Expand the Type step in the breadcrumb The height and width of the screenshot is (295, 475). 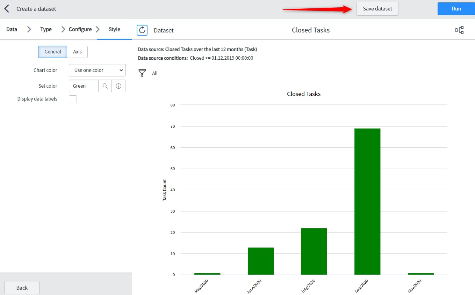[45, 29]
